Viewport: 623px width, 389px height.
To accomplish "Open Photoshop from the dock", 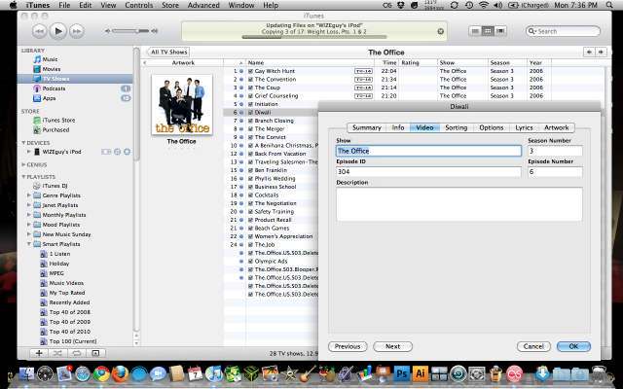I will (401, 373).
